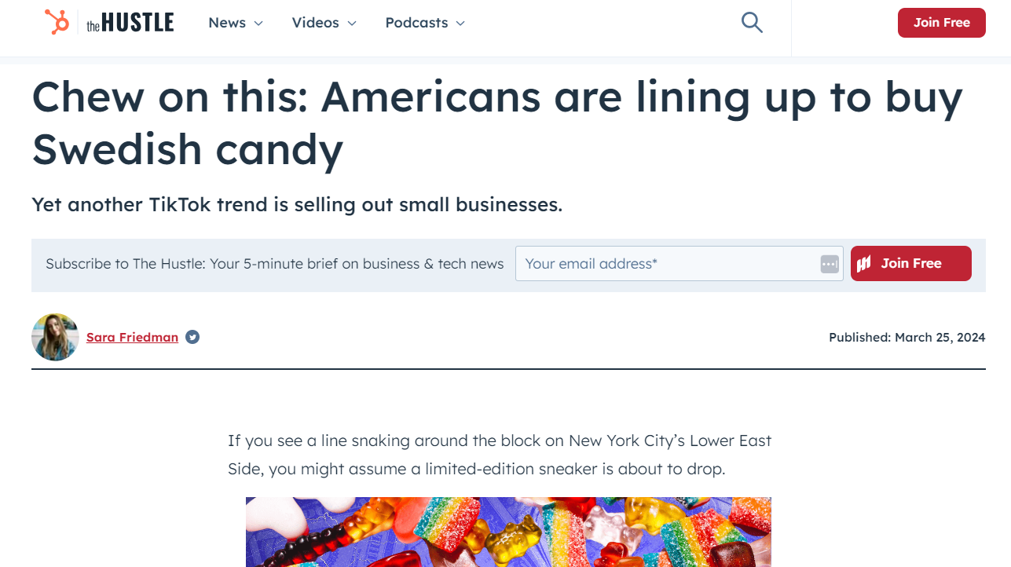Expand the chevron next to Podcasts
This screenshot has width=1011, height=567.
pyautogui.click(x=460, y=24)
